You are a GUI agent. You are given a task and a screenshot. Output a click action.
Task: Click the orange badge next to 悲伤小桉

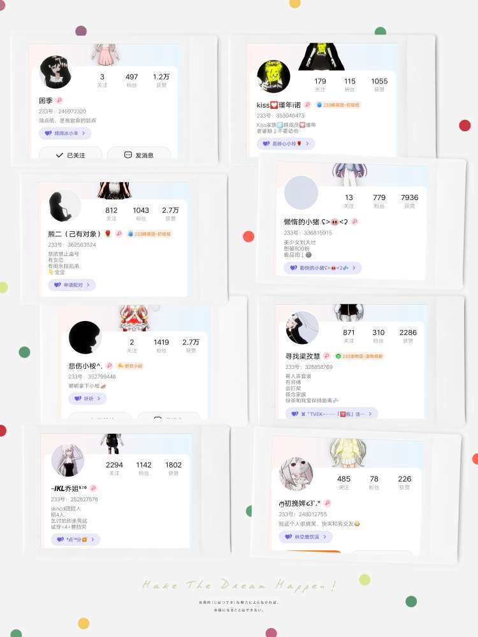[x=129, y=366]
